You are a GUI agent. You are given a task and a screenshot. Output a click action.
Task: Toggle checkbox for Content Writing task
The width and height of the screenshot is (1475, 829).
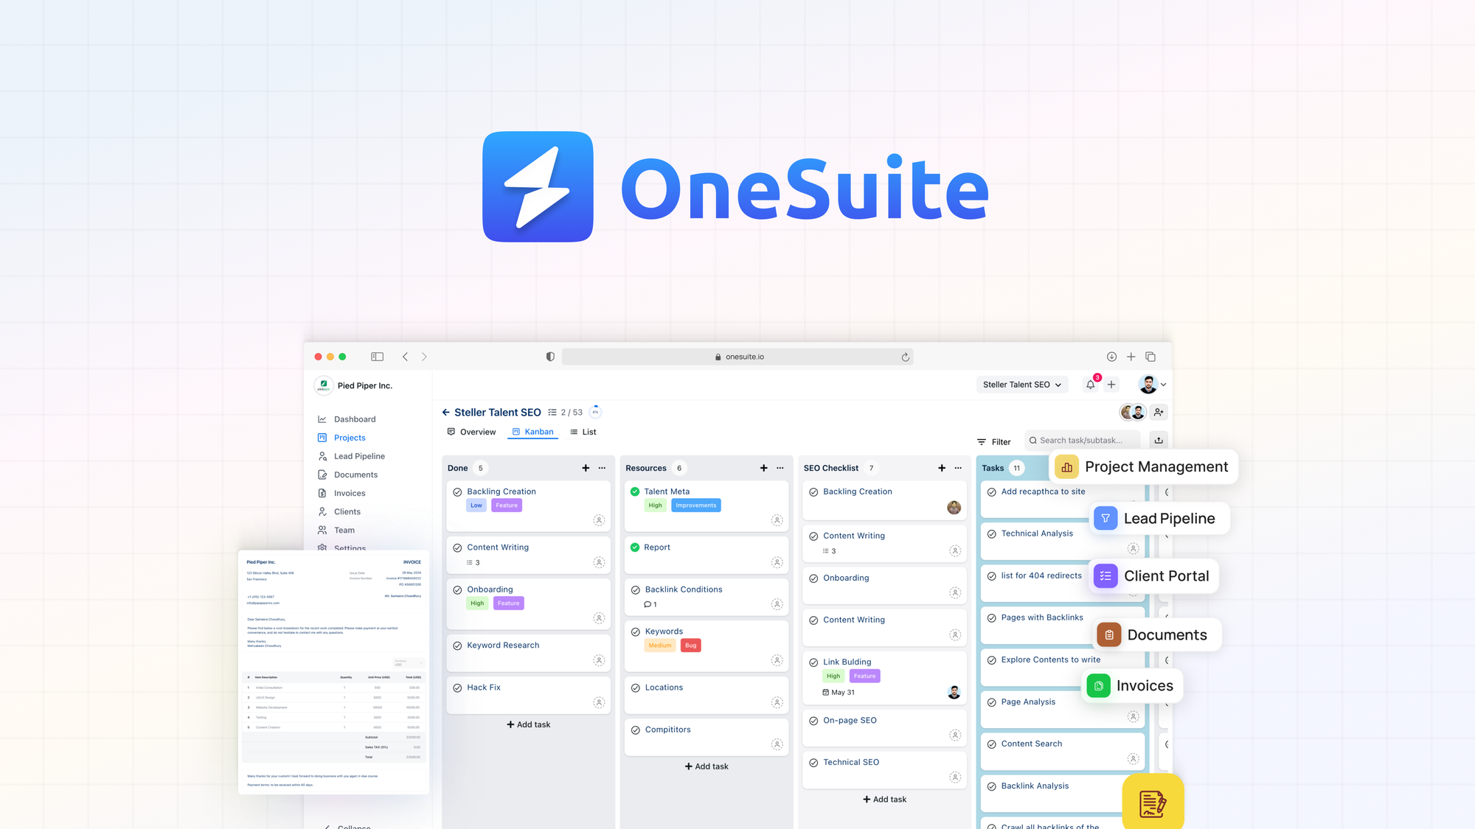(x=457, y=547)
